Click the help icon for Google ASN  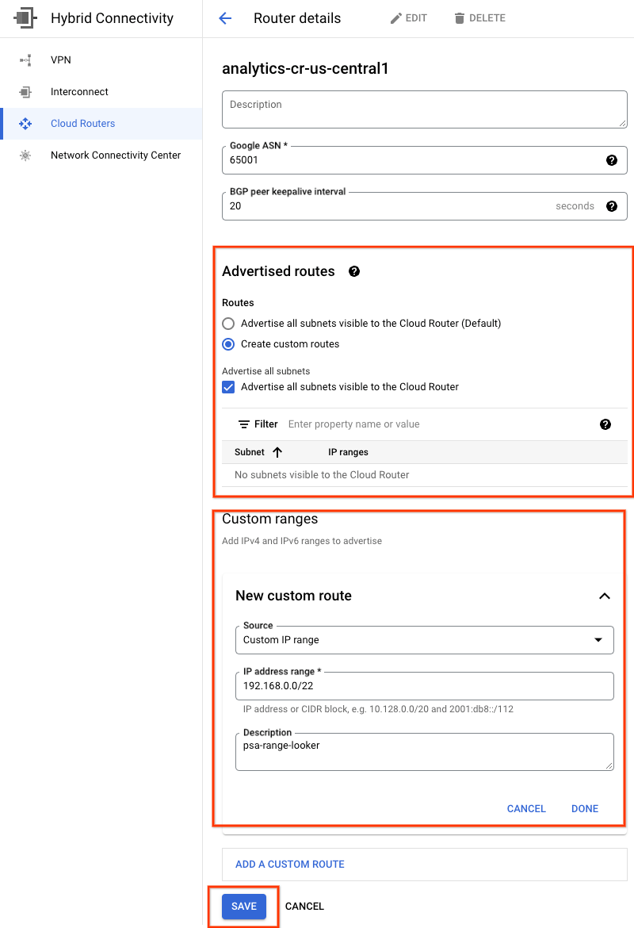[611, 160]
